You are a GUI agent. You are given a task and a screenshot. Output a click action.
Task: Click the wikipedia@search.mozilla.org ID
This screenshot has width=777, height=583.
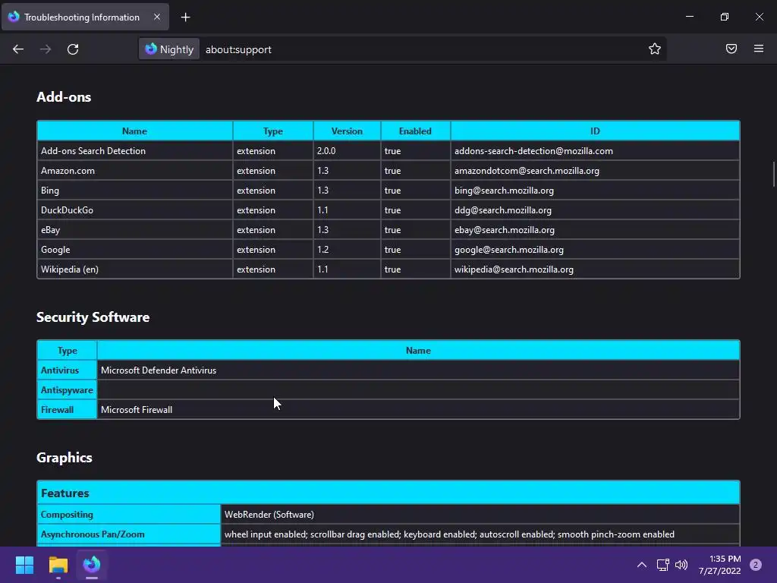[514, 269]
